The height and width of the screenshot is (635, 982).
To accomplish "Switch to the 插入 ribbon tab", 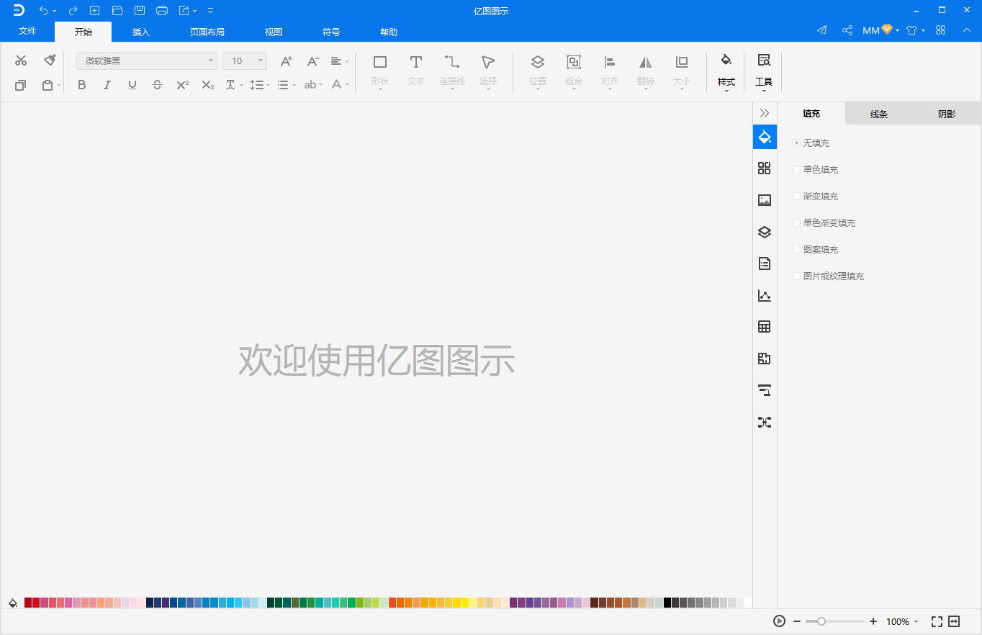I will point(141,32).
